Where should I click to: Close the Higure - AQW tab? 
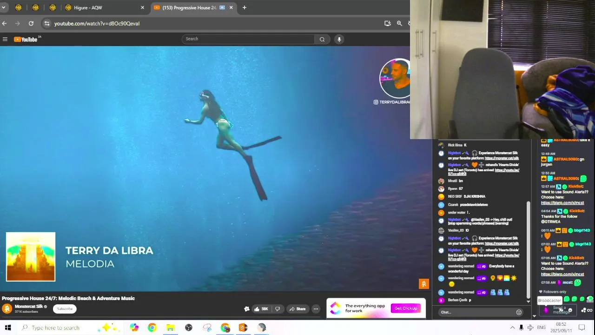(x=142, y=7)
